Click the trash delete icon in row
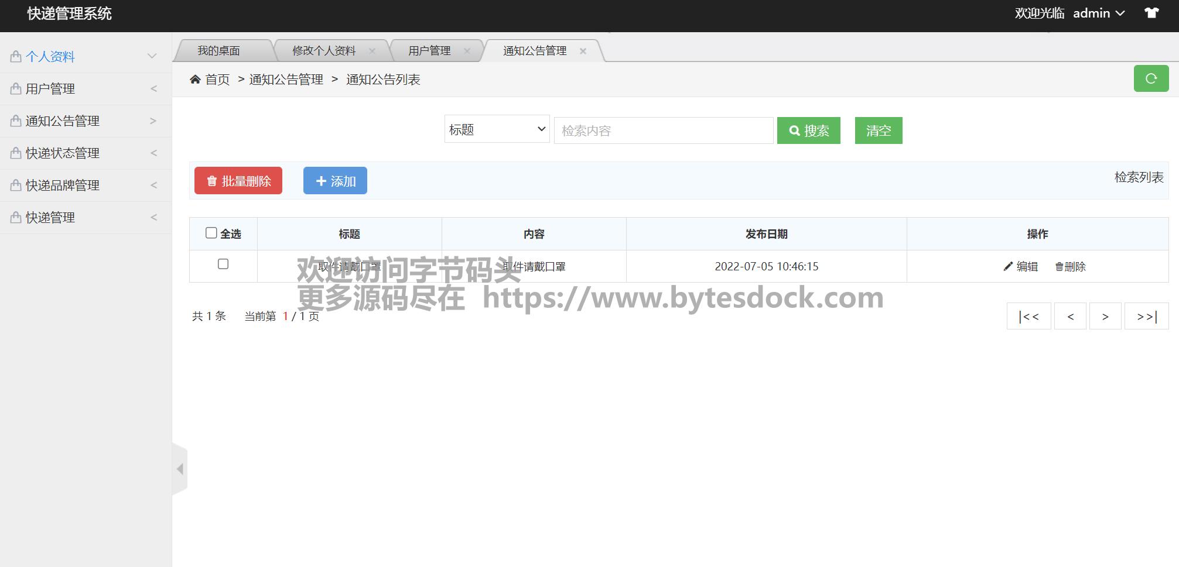The width and height of the screenshot is (1179, 567). pos(1059,267)
